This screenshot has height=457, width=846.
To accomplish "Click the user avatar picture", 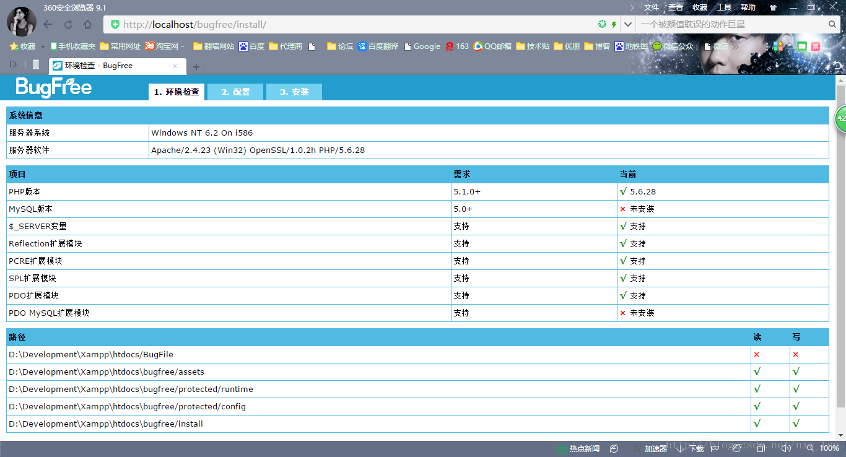I will pyautogui.click(x=21, y=21).
